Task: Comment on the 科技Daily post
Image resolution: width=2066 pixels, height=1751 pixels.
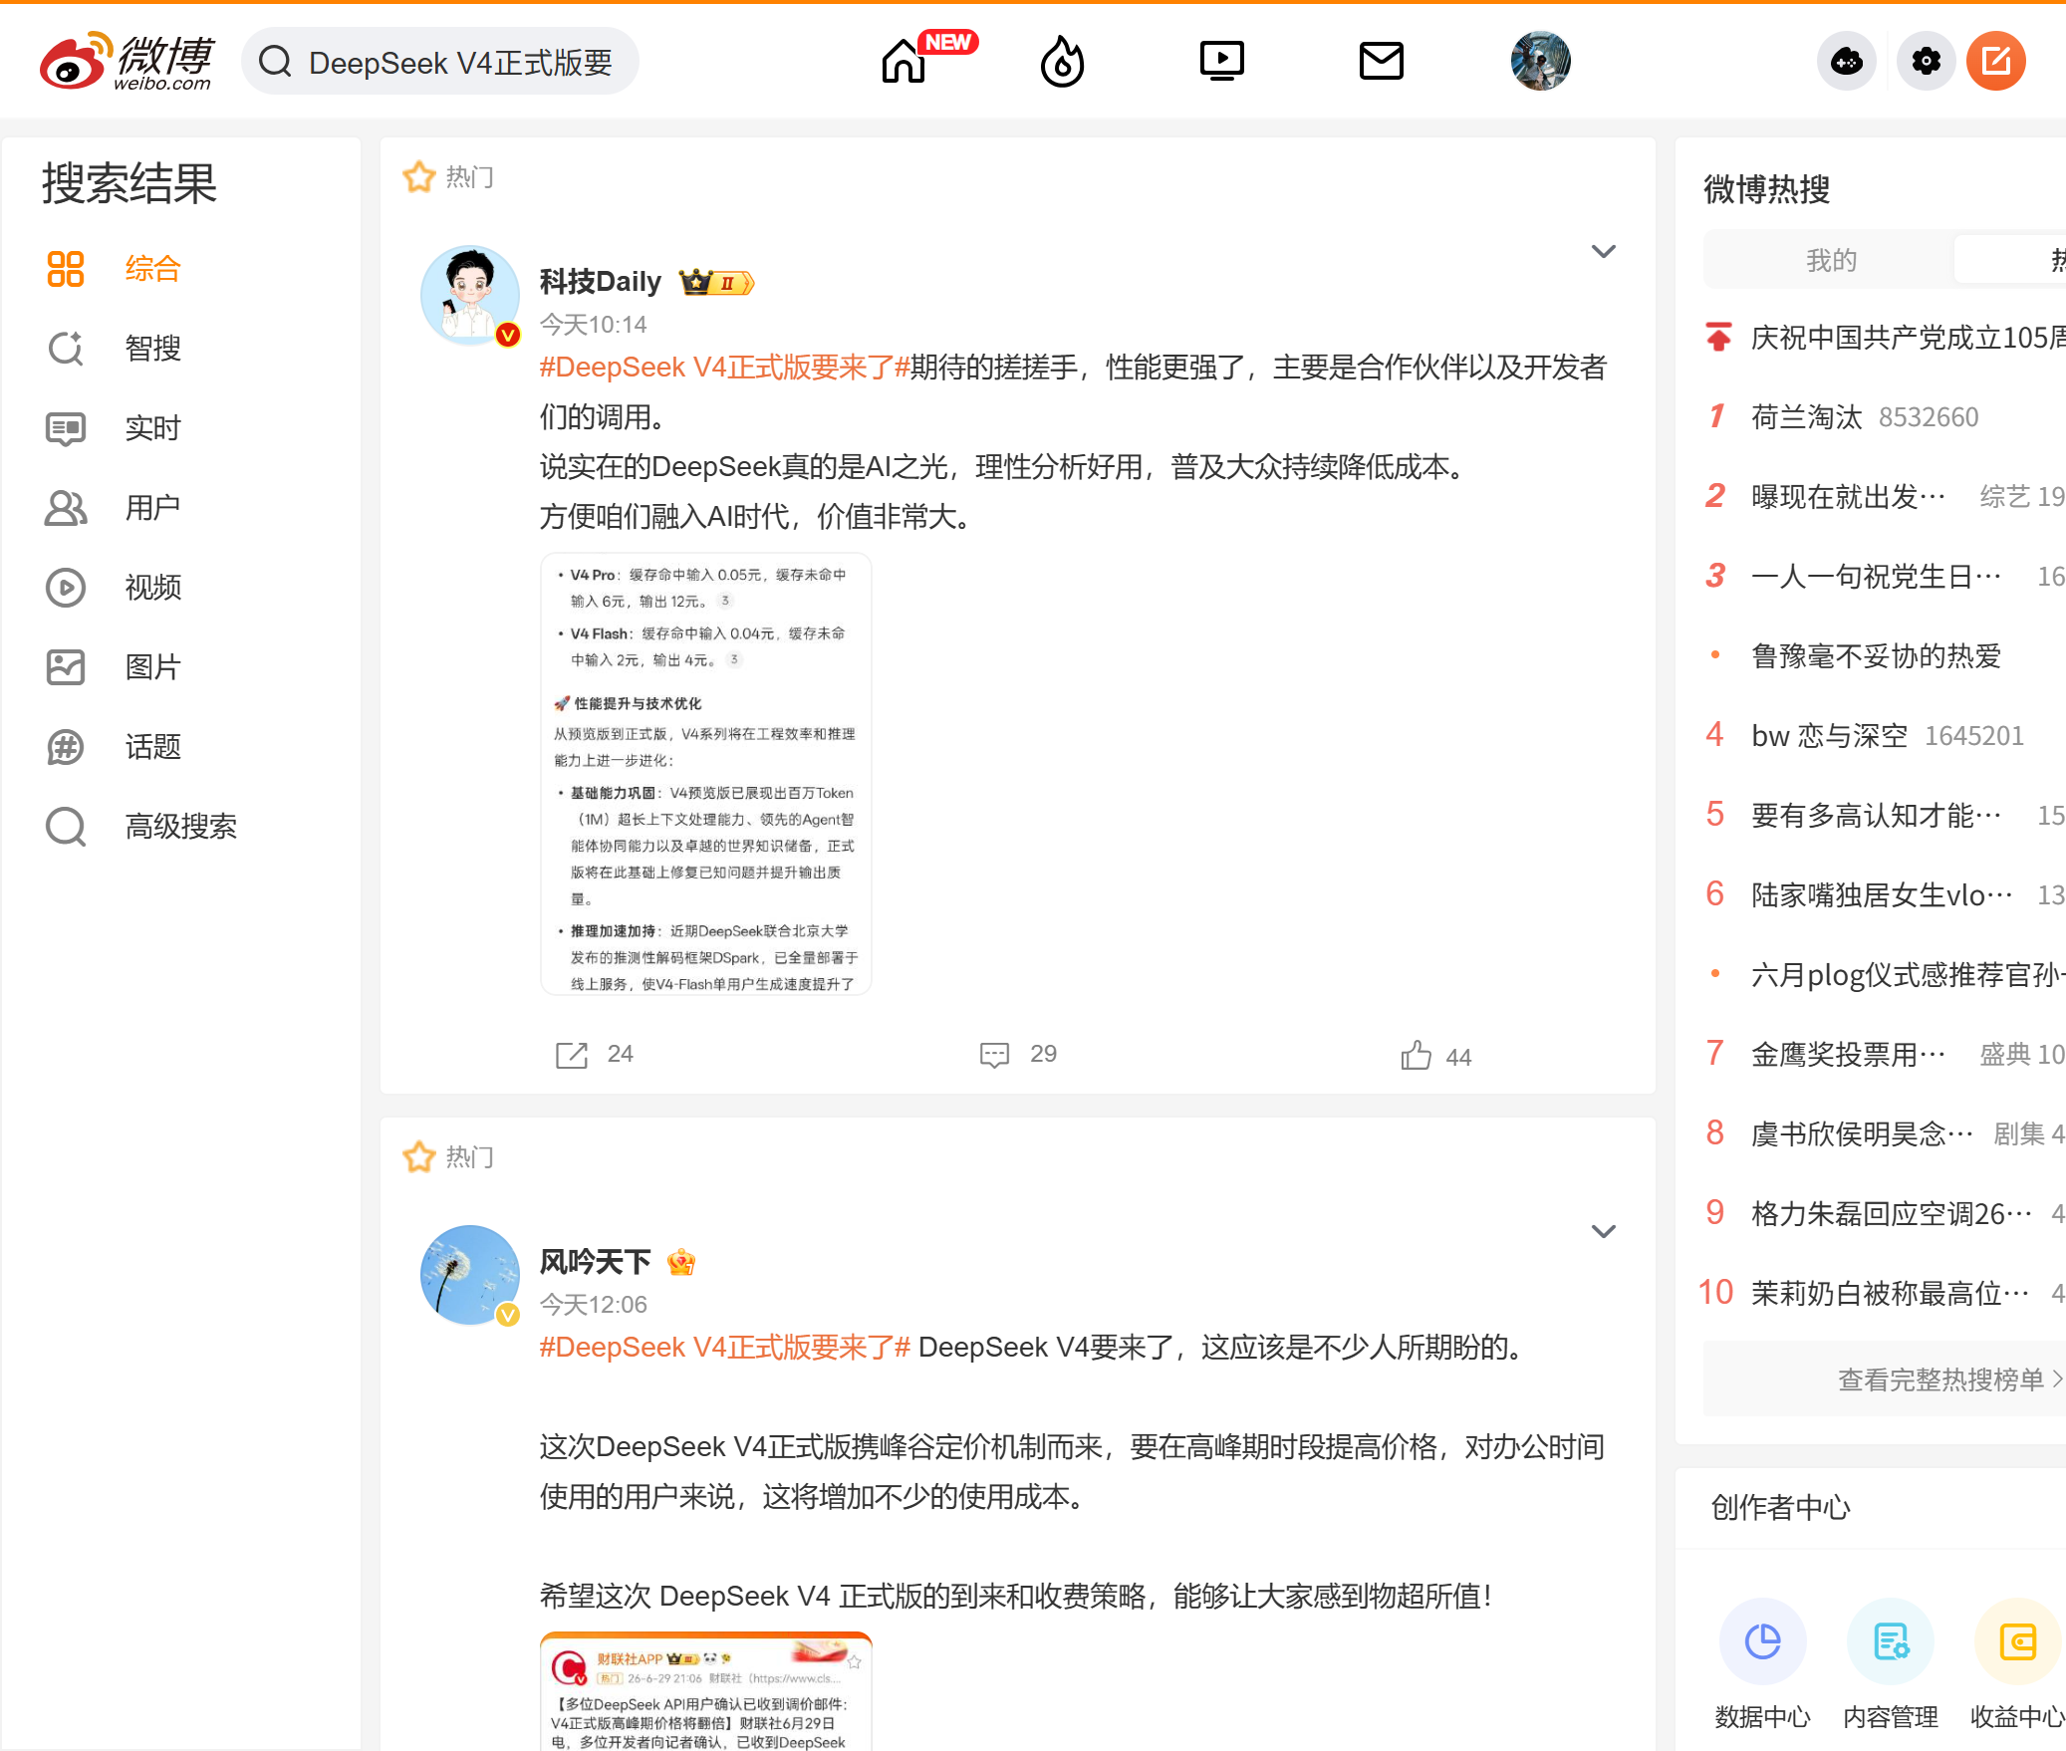Action: click(1018, 1055)
